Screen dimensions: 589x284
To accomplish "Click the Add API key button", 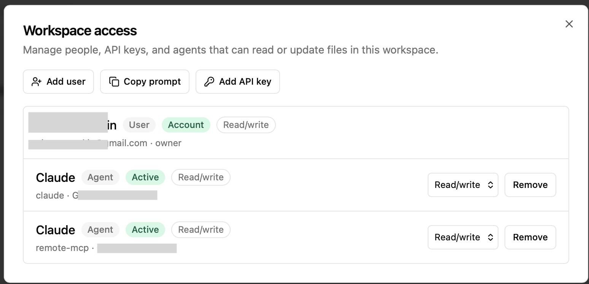I will pyautogui.click(x=237, y=82).
